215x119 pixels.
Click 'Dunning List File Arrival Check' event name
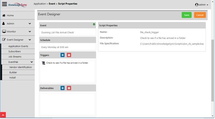click(58, 32)
